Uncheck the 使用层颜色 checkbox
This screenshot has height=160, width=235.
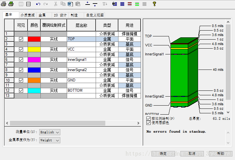[148, 123]
